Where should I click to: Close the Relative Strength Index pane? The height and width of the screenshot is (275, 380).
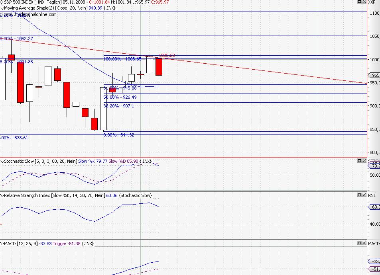[x=364, y=195]
